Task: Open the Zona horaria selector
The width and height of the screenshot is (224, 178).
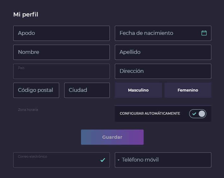Action: pyautogui.click(x=61, y=113)
